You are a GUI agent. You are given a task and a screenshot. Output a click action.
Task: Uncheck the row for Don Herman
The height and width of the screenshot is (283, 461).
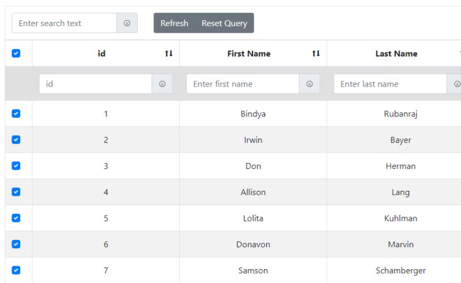pyautogui.click(x=16, y=165)
